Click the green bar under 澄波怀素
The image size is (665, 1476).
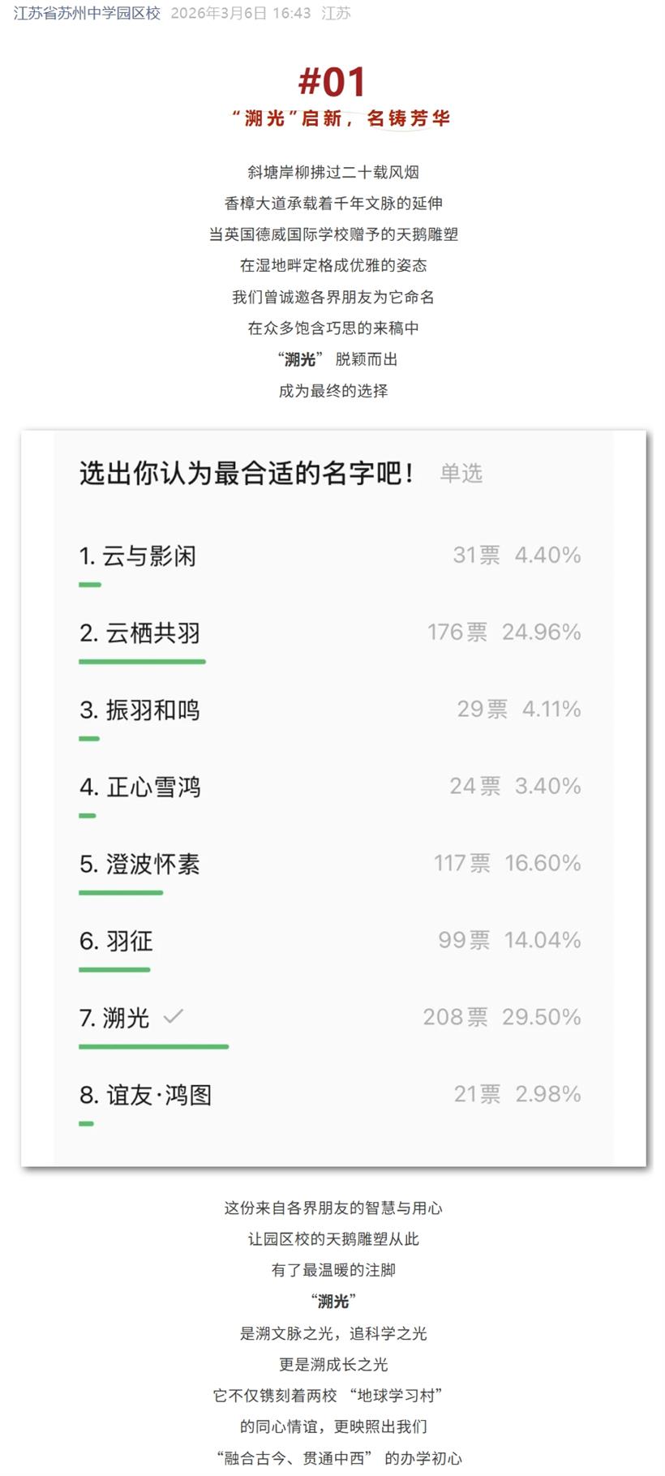[x=121, y=893]
